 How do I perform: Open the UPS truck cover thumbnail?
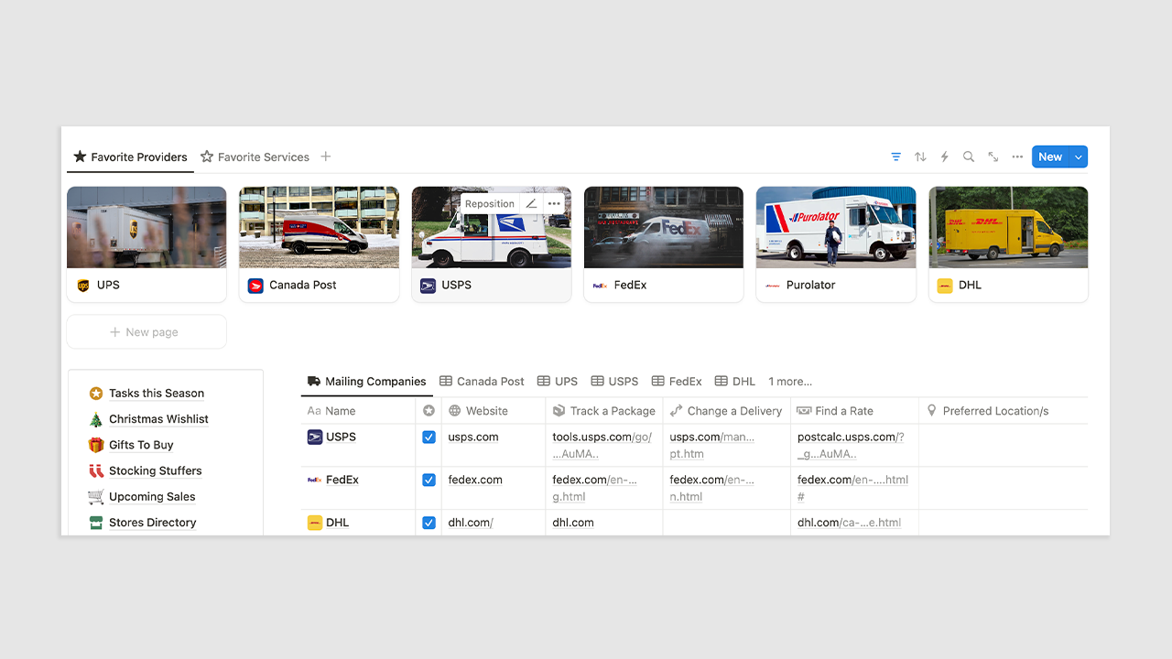point(146,227)
